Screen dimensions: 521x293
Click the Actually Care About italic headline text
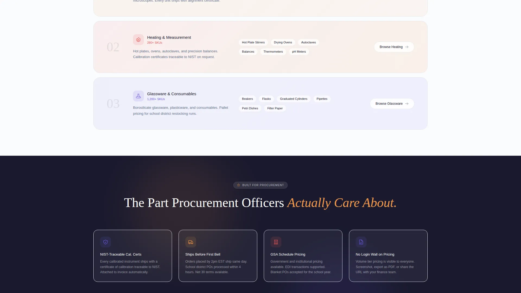coord(342,203)
